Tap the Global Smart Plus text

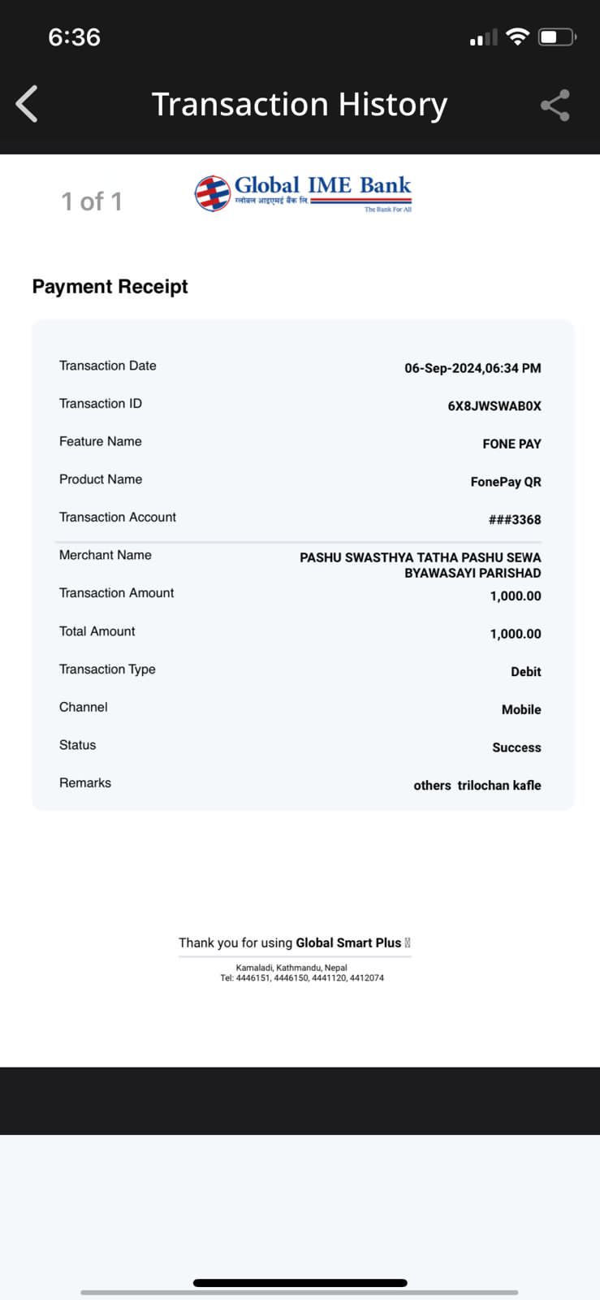click(x=348, y=942)
